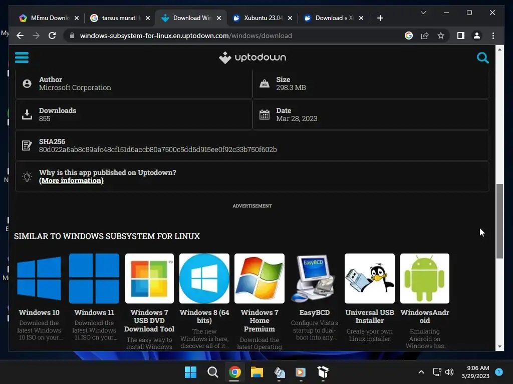Click Microsoft Corporation author text
The width and height of the screenshot is (513, 384).
[75, 87]
